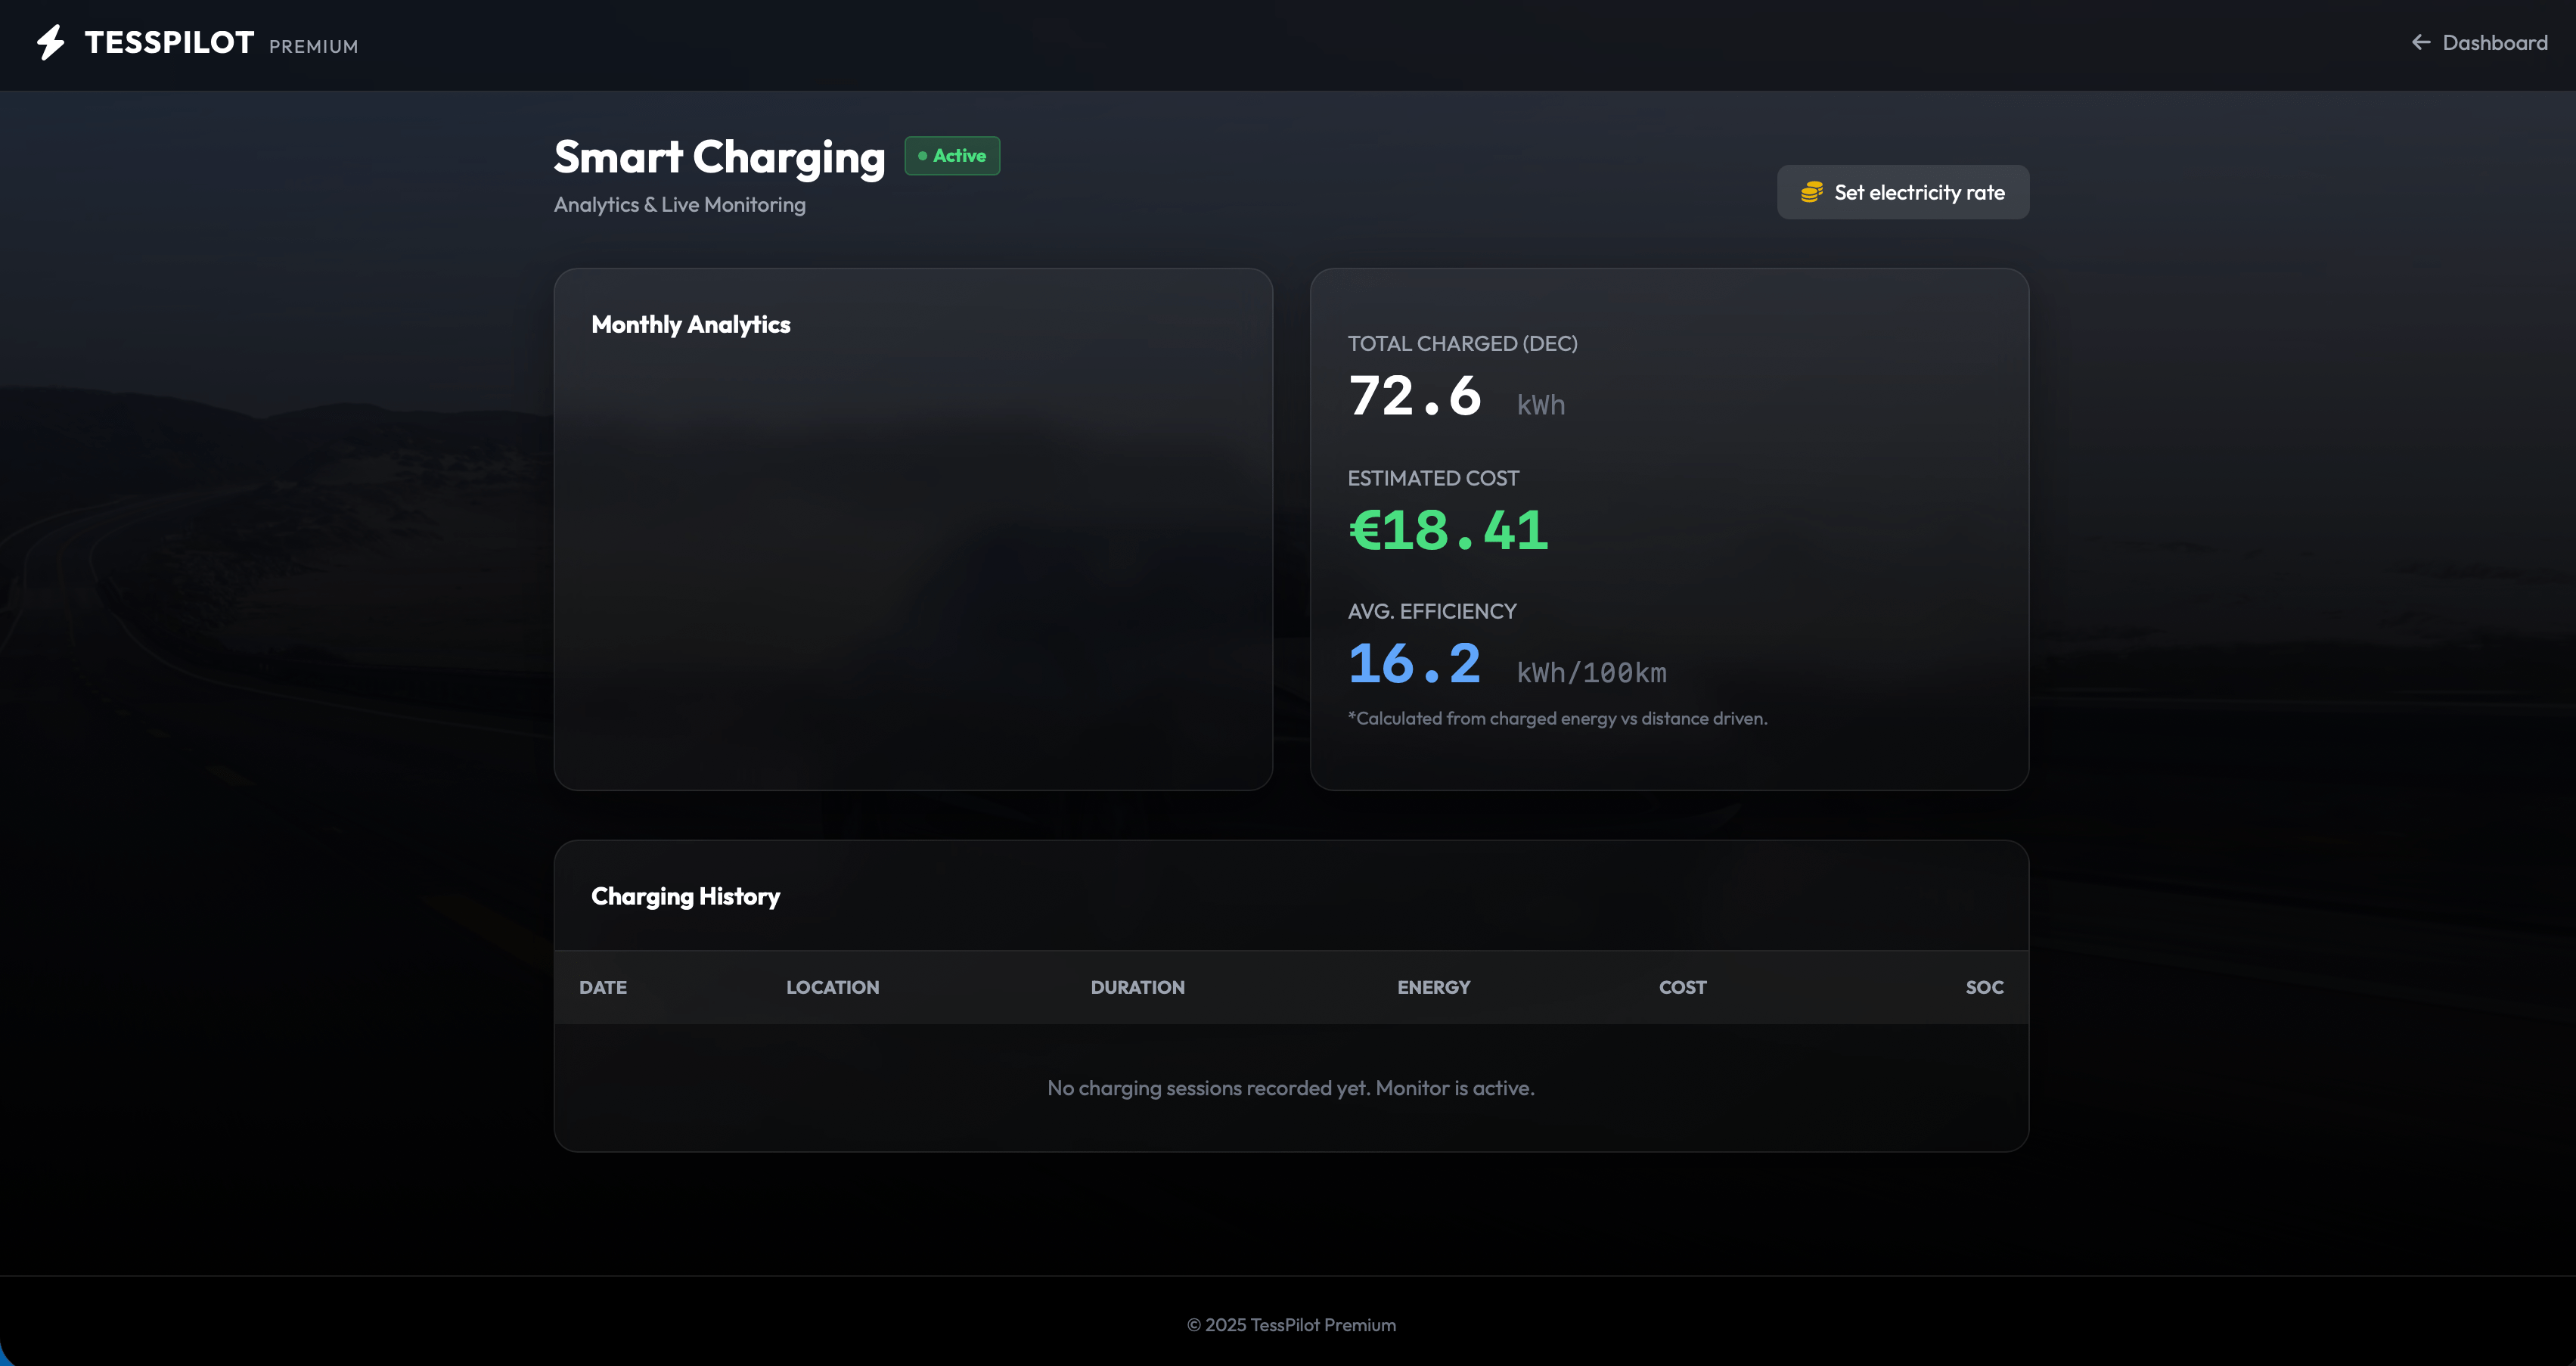2576x1366 pixels.
Task: Sort charging history by ENERGY column
Action: pyautogui.click(x=1433, y=987)
